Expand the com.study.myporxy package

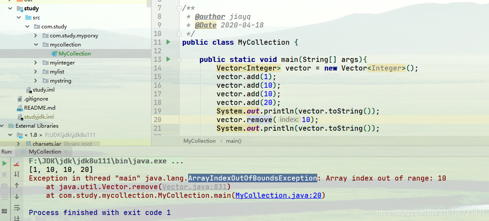pos(36,36)
